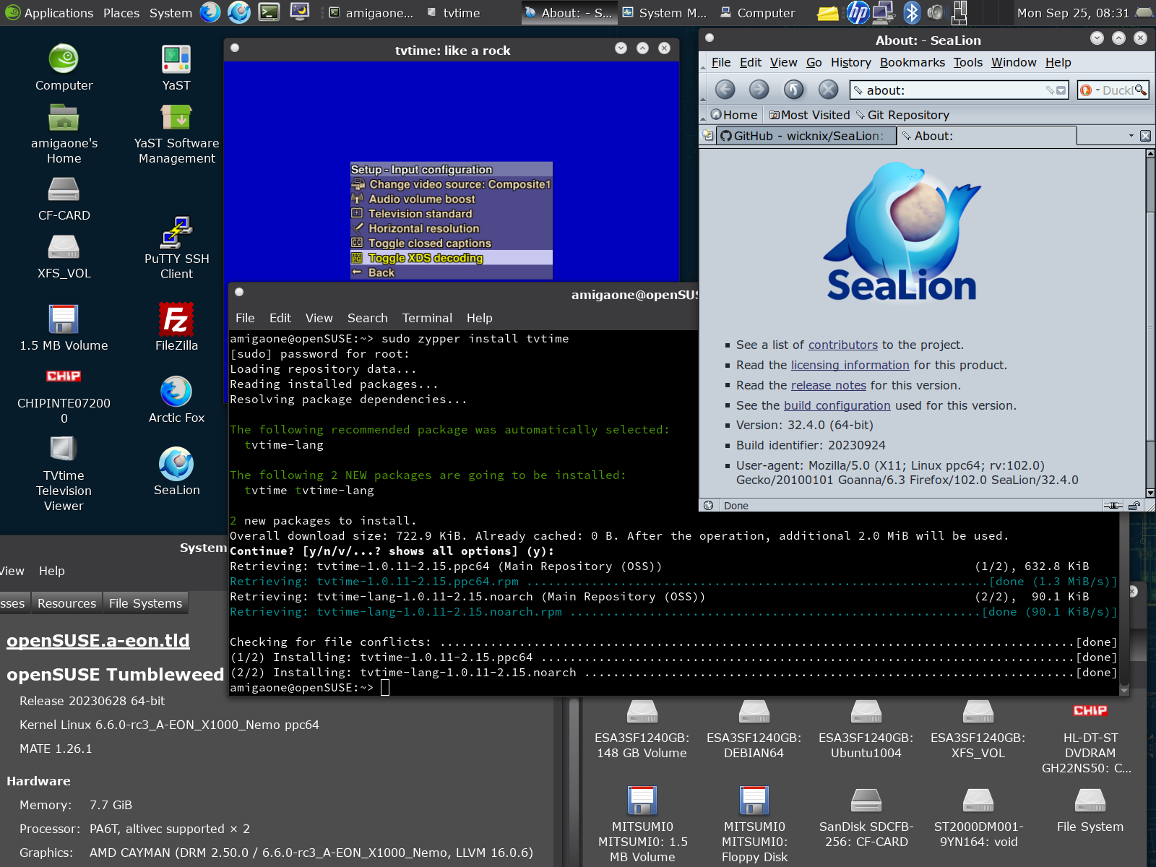The image size is (1156, 867).
Task: Expand the search engine selector dropdown
Action: 1090,90
